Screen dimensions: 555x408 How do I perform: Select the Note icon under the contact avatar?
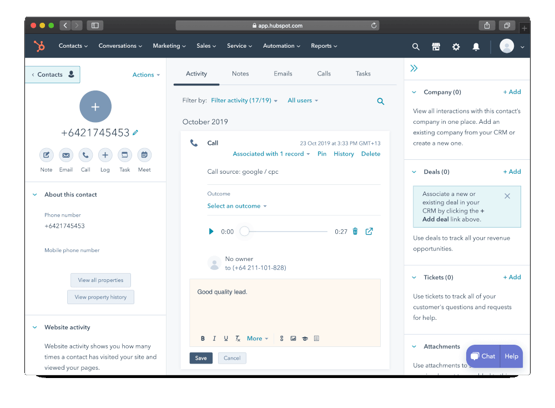[46, 155]
